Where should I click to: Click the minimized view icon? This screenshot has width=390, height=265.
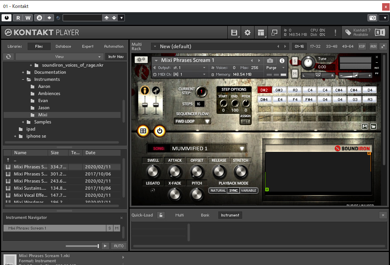click(274, 32)
